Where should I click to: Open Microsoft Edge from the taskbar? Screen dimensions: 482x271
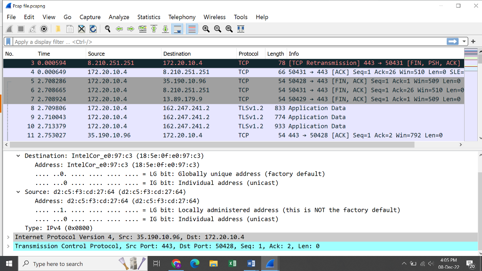coord(194,263)
